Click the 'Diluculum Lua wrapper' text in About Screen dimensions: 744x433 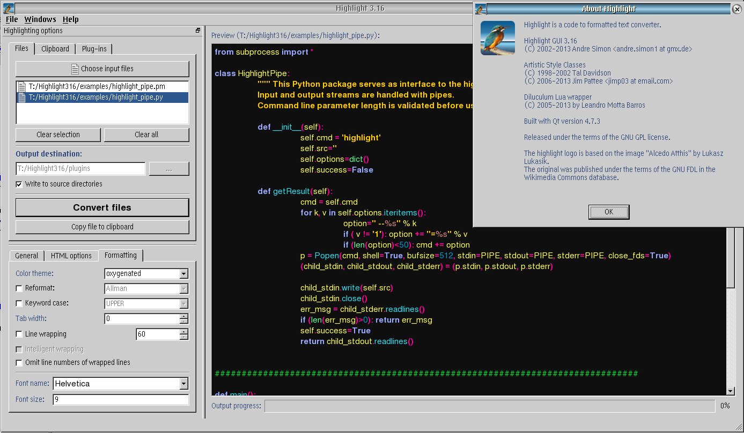coord(558,97)
